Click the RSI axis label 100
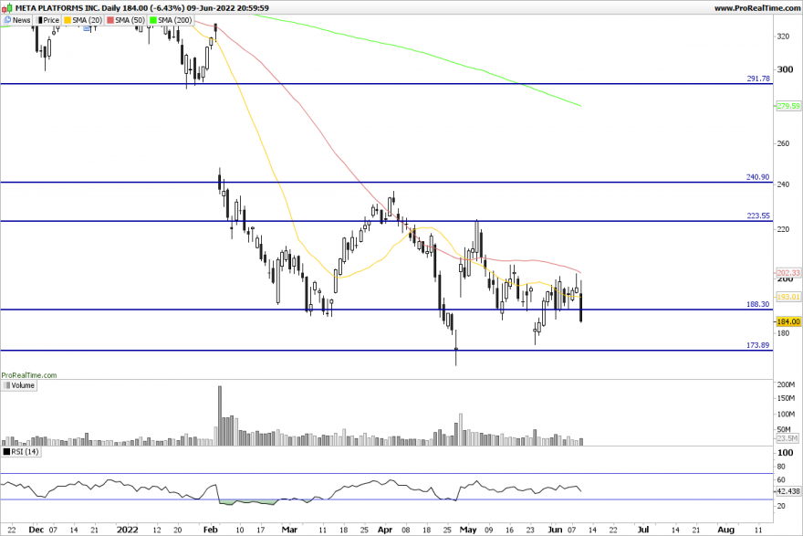Viewport: 803px width, 536px height. coord(785,453)
